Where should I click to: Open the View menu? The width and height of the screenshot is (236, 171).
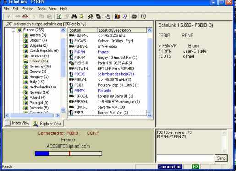click(53, 9)
